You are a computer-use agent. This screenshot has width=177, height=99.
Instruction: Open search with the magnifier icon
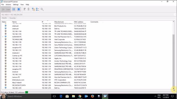42,9
